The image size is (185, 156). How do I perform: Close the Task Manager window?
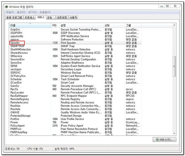[175, 6]
